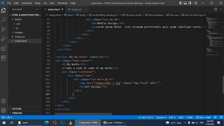Click UTF-8 encoding selector
The image size is (224, 126).
pos(172,118)
